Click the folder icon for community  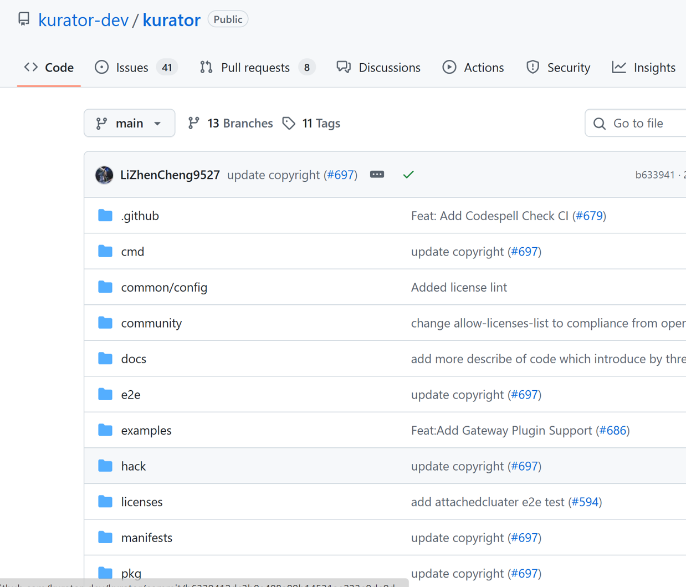pyautogui.click(x=105, y=323)
